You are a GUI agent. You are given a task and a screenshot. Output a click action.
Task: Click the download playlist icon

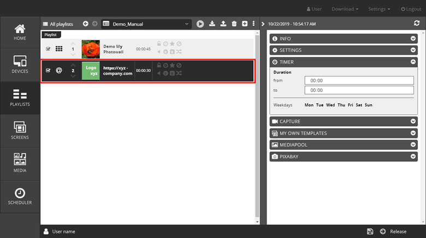click(x=212, y=24)
